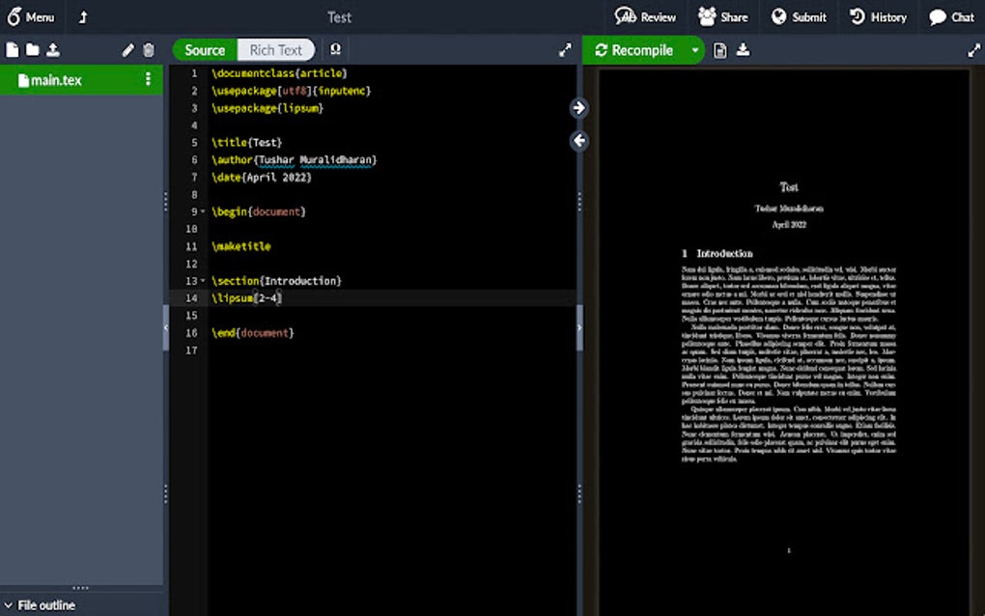
Task: Rename the selected file using the pencil icon
Action: pos(129,49)
